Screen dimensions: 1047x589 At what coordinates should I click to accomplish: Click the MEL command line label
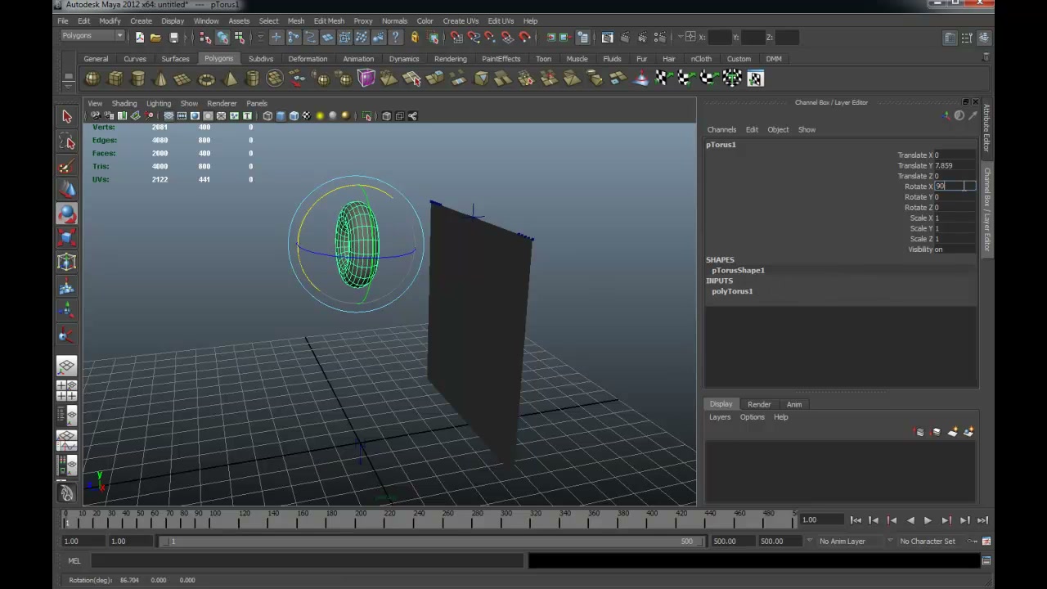74,561
